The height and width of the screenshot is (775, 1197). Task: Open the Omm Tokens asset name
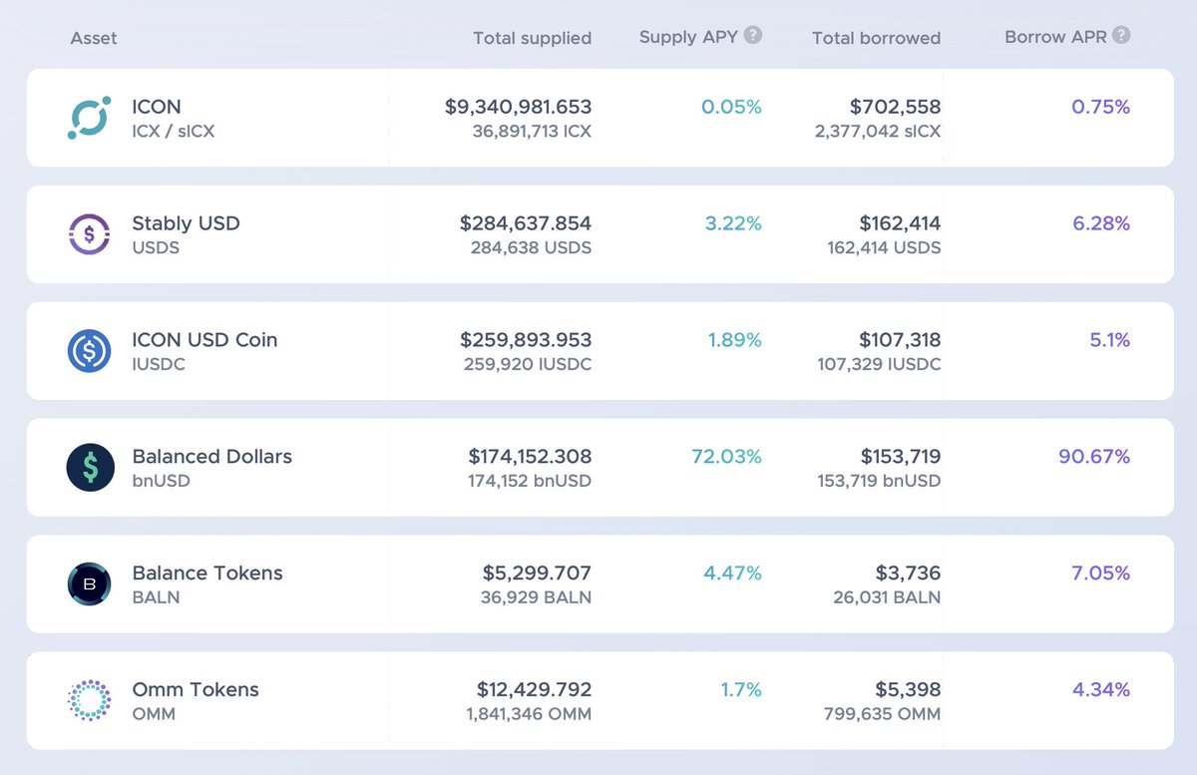[x=195, y=690]
